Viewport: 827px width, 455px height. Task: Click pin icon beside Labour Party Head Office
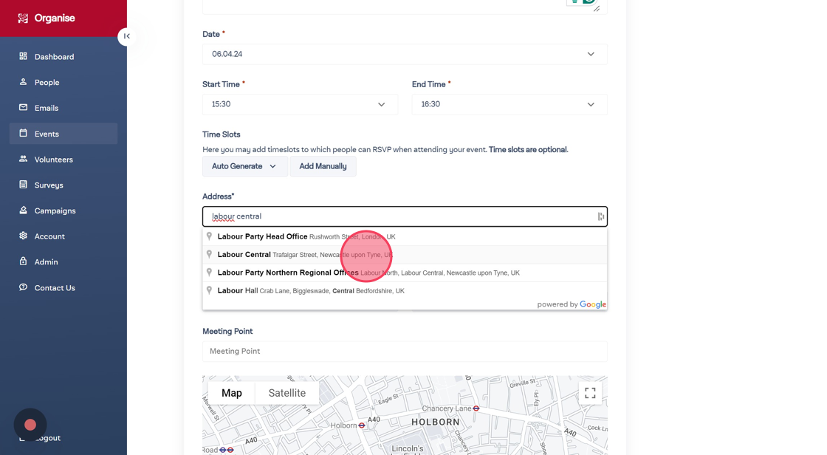210,236
